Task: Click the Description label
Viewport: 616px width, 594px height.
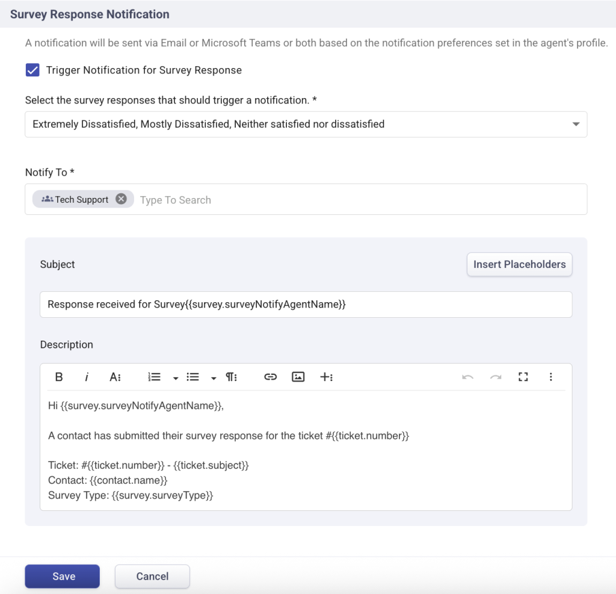Action: tap(66, 344)
